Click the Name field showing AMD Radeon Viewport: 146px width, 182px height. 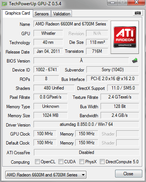tap(71, 24)
